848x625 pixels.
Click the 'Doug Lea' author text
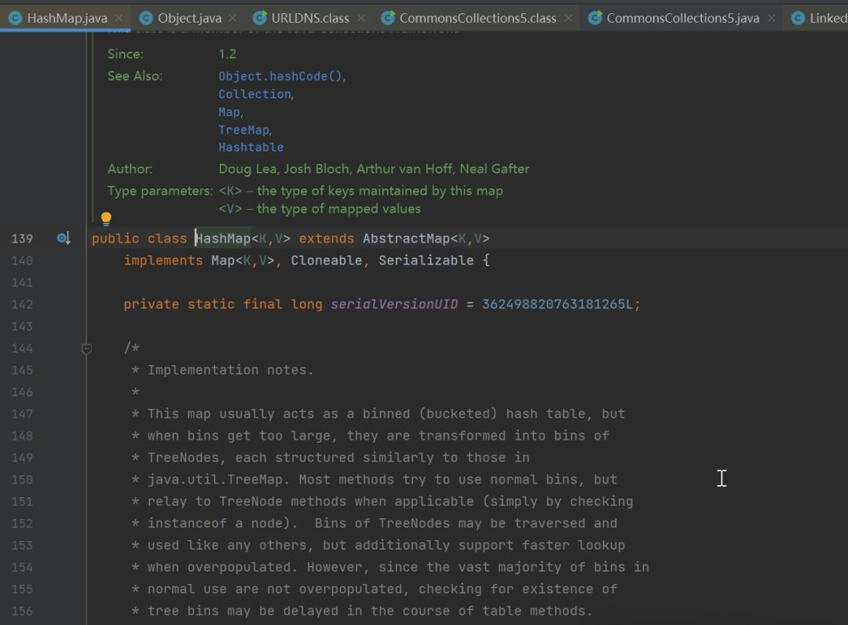(247, 169)
